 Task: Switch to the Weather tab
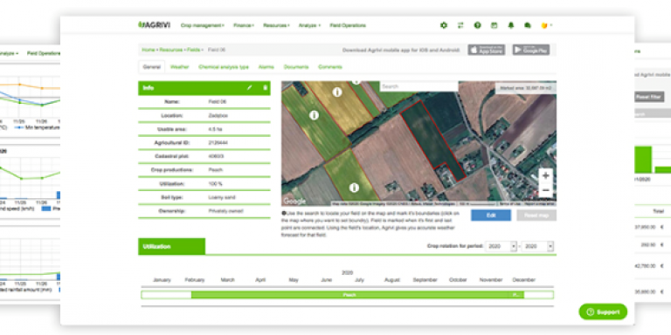179,67
